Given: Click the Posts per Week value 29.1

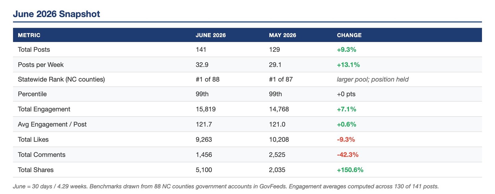Looking at the screenshot, I should point(275,65).
